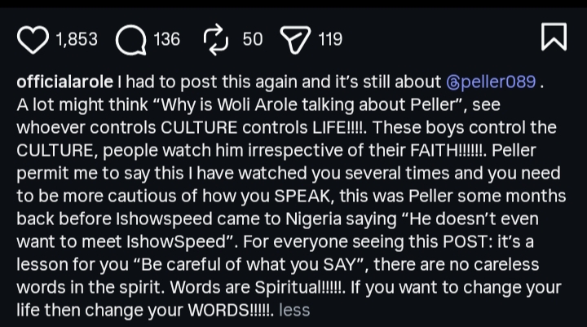Tap the repost arrows icon
The width and height of the screenshot is (587, 327).
point(216,39)
